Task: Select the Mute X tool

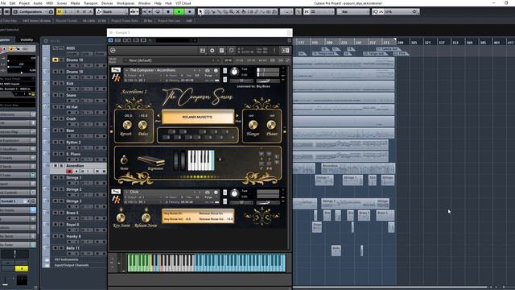Action: (x=238, y=12)
